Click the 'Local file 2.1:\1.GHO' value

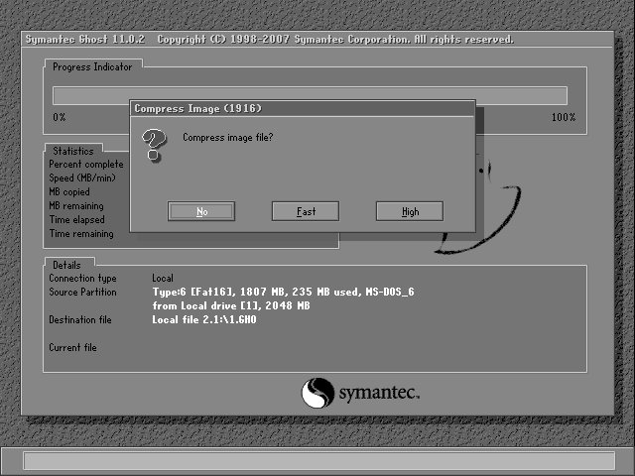[204, 319]
